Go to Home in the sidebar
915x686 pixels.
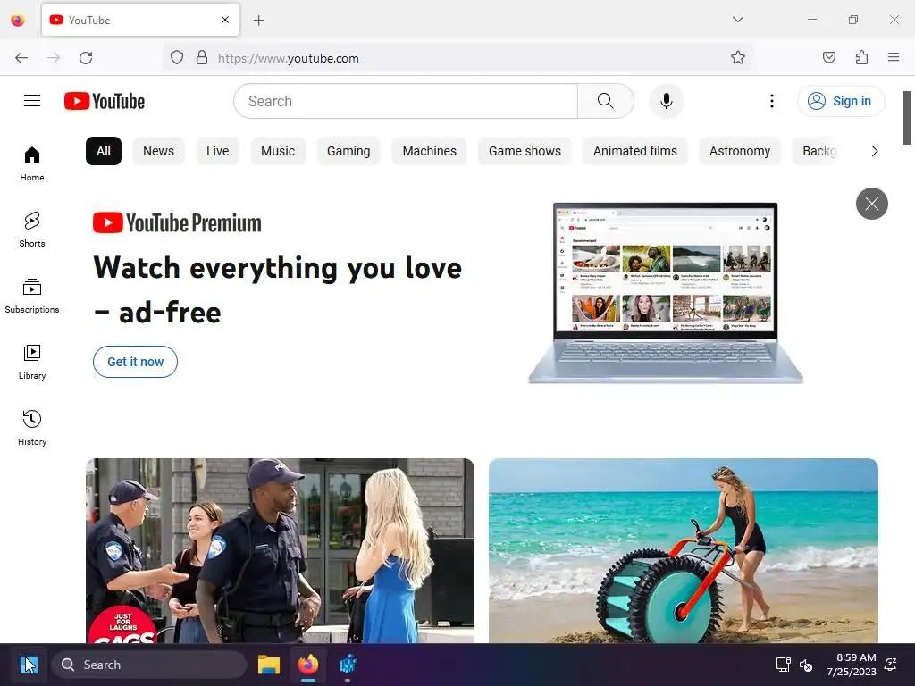tap(32, 164)
